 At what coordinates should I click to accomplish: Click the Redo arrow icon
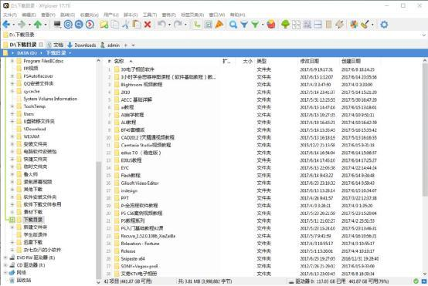pos(178,25)
